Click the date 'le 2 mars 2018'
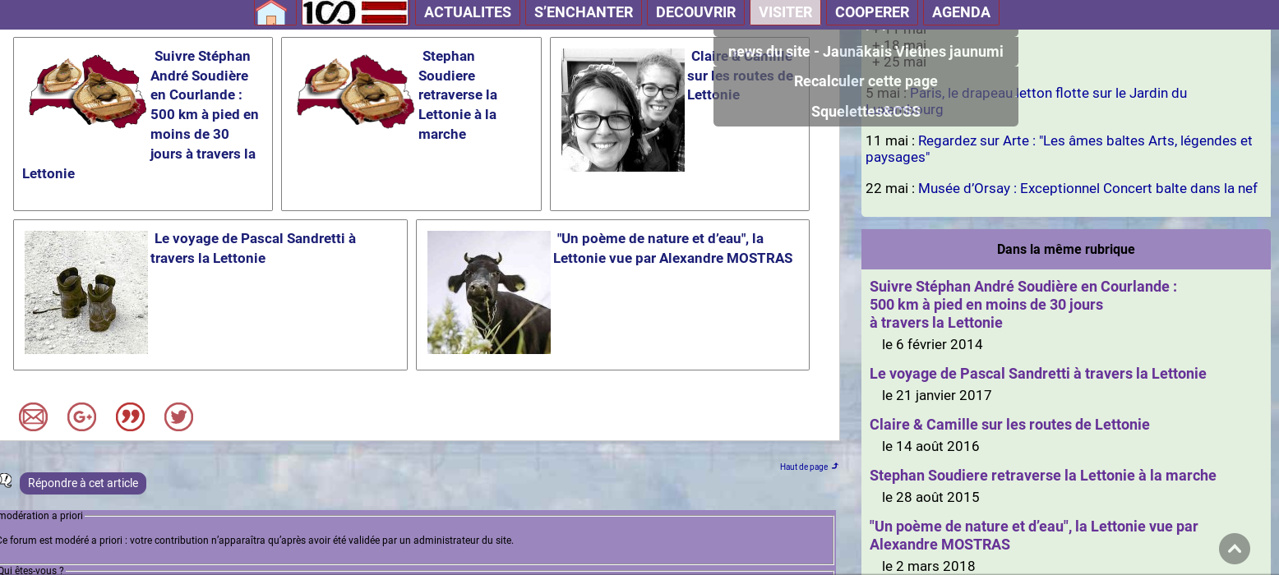Viewport: 1279px width, 575px height. click(929, 566)
